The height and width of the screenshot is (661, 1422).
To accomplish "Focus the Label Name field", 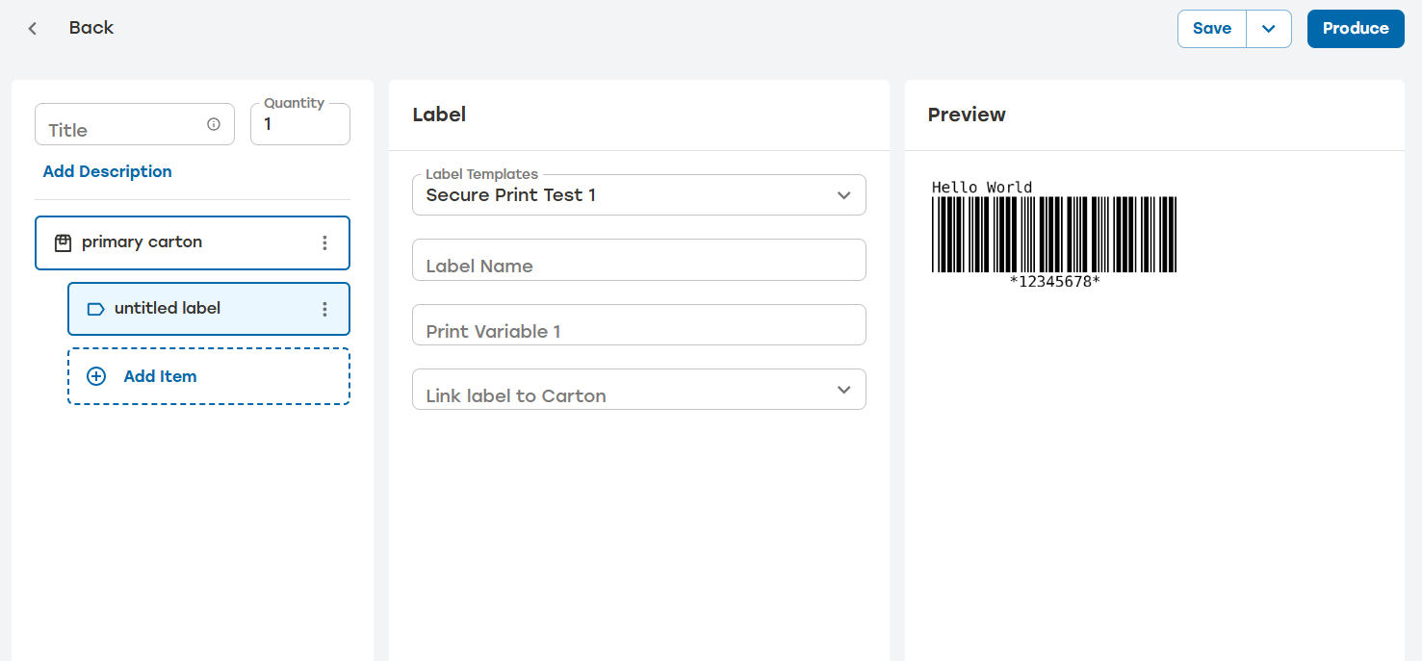I will click(x=639, y=260).
